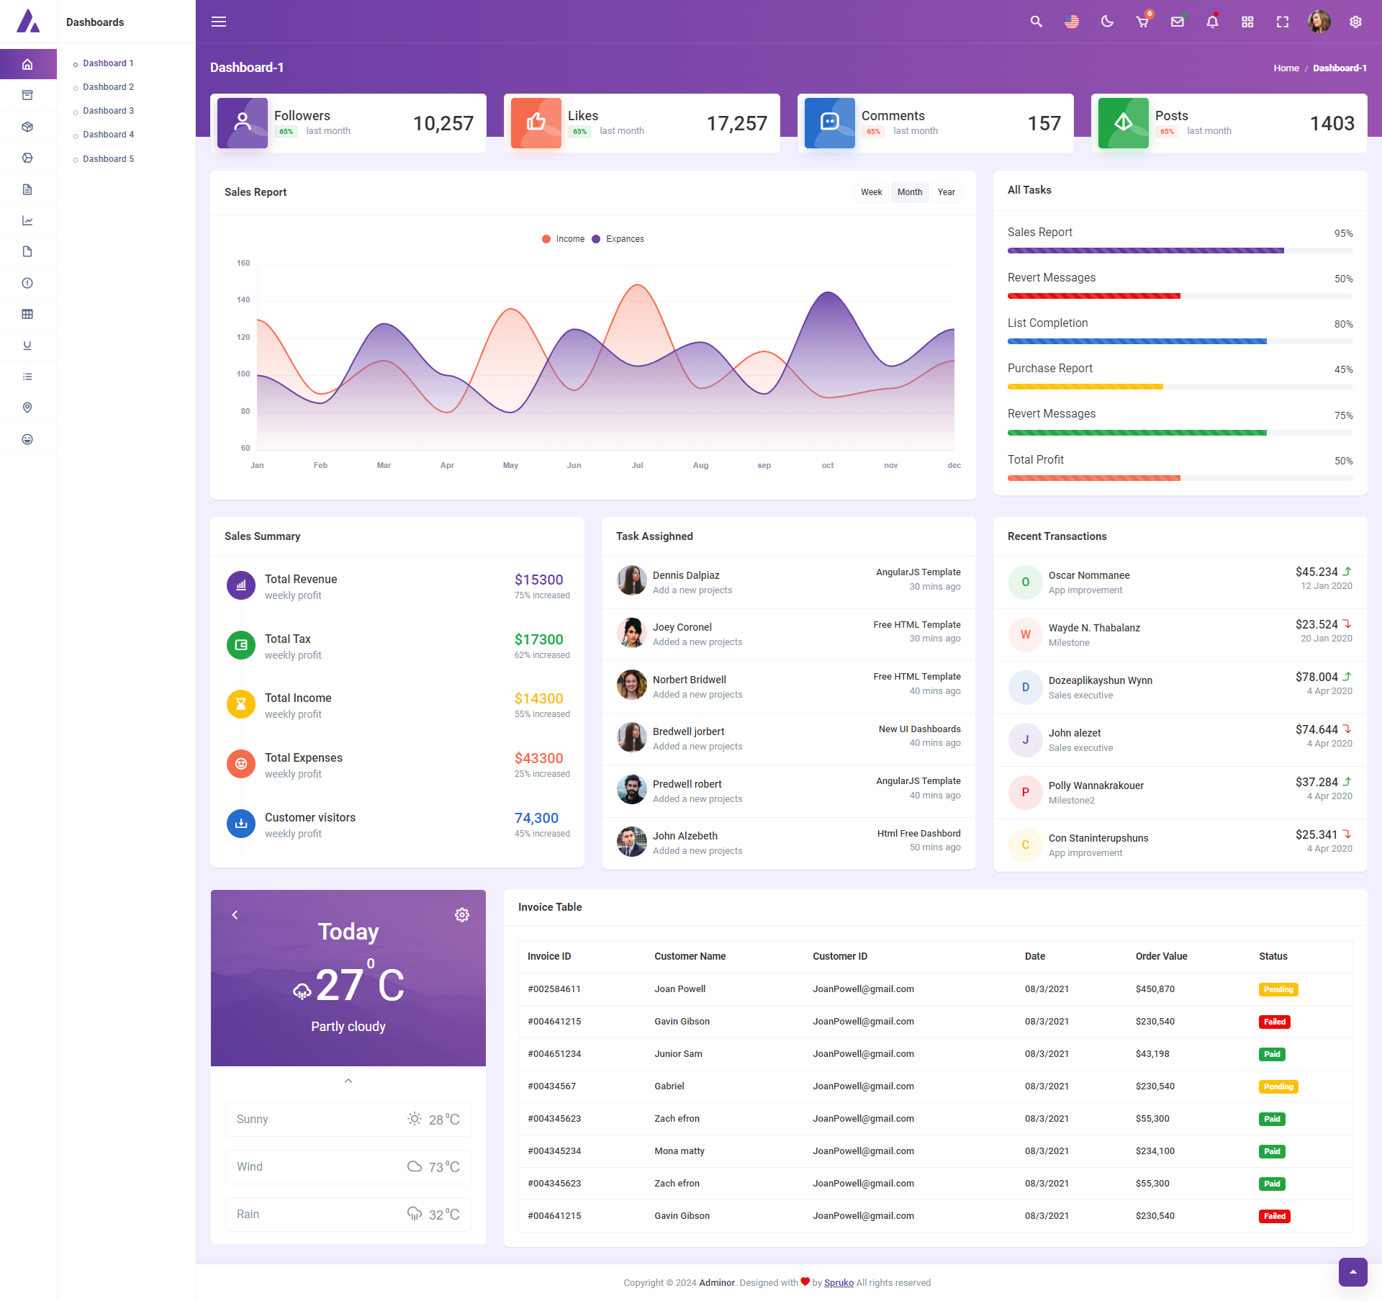This screenshot has width=1382, height=1301.
Task: Open the map pin sidebar icon
Action: [x=27, y=408]
